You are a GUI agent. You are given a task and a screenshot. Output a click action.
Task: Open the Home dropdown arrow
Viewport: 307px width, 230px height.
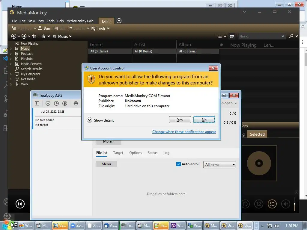point(49,36)
